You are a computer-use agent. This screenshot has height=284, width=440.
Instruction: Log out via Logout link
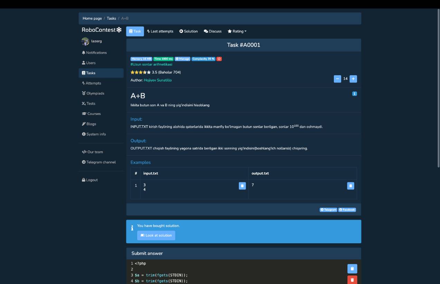[90, 180]
